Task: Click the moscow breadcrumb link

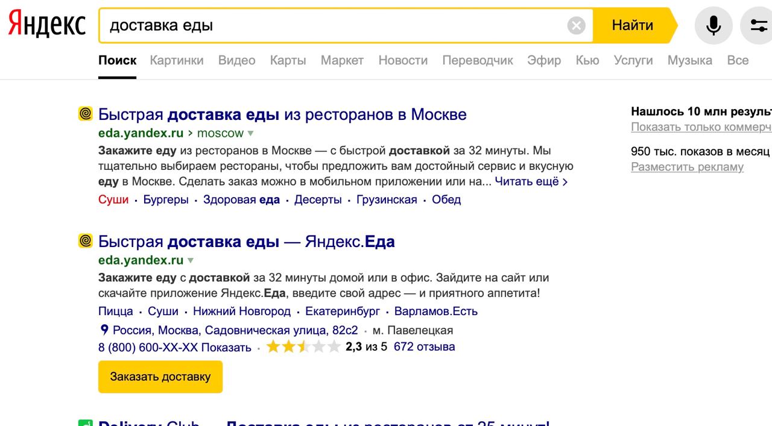Action: click(x=221, y=133)
